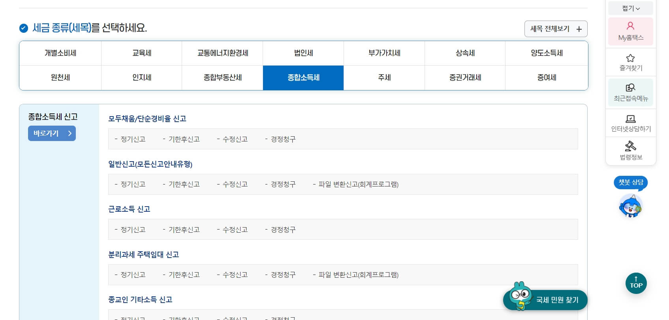Select 교통에너지환경세 tab
Screen dimensions: 669x320
click(222, 53)
